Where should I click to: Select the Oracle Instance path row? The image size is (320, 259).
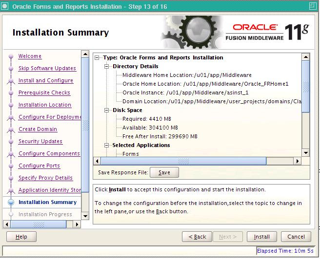pyautogui.click(x=185, y=92)
